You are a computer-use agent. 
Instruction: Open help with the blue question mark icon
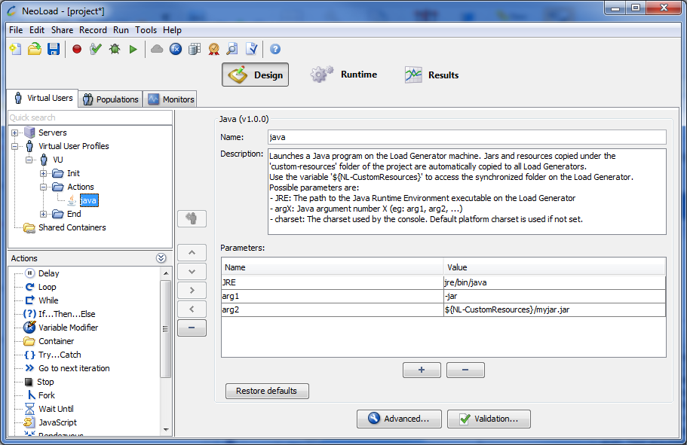pyautogui.click(x=275, y=49)
